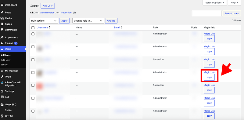Filter by Administrator (18) link
Viewport: 244px width, 120px height.
tap(49, 13)
